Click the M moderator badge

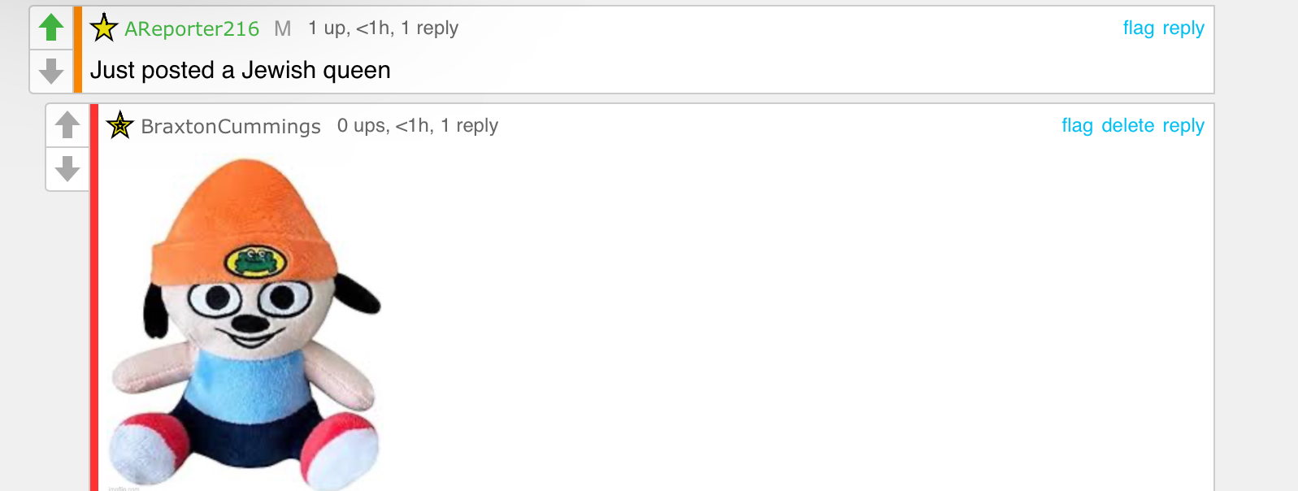pyautogui.click(x=283, y=28)
